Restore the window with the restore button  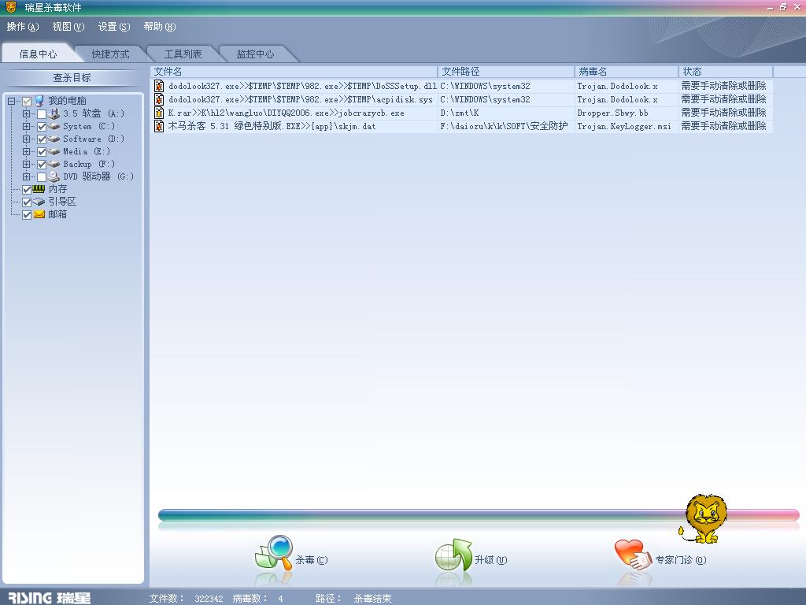tap(783, 7)
